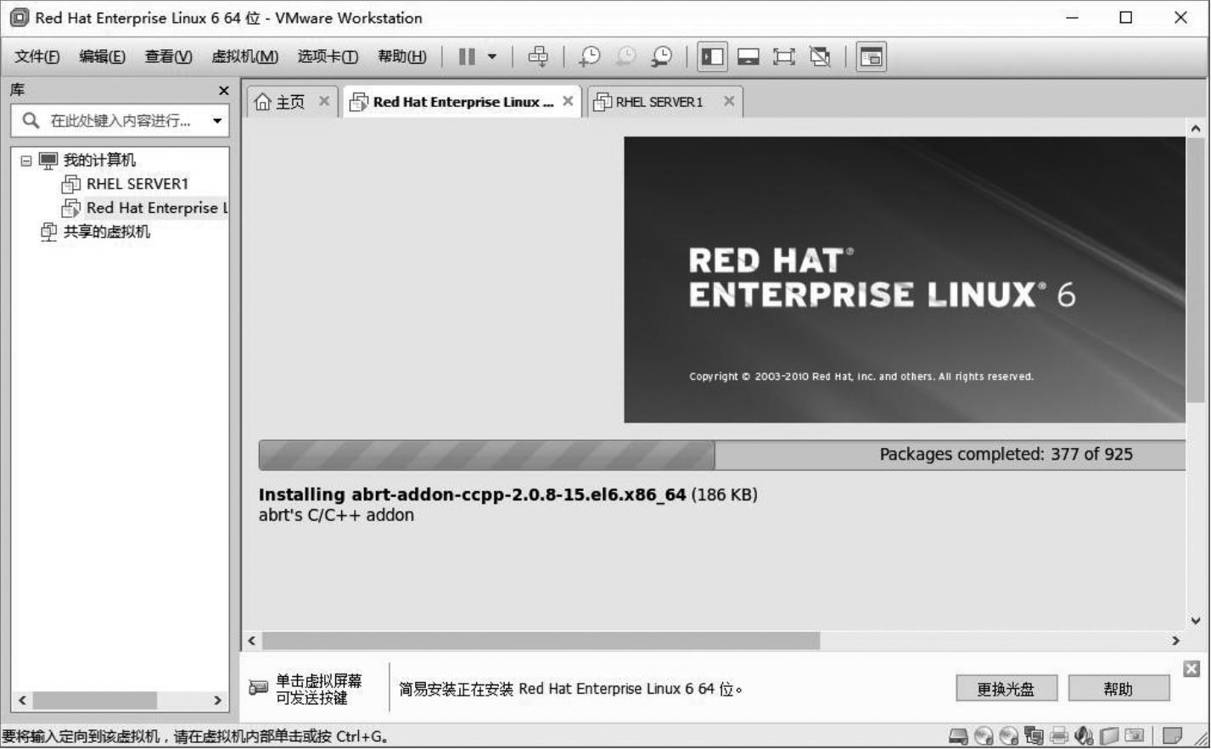1211x749 pixels.
Task: Enter full screen mode
Action: coord(784,57)
